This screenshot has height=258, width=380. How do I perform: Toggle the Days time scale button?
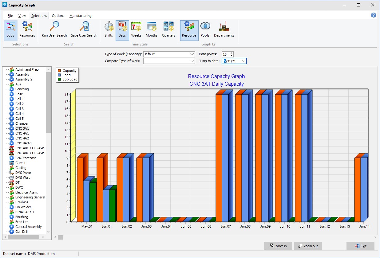[x=122, y=30]
